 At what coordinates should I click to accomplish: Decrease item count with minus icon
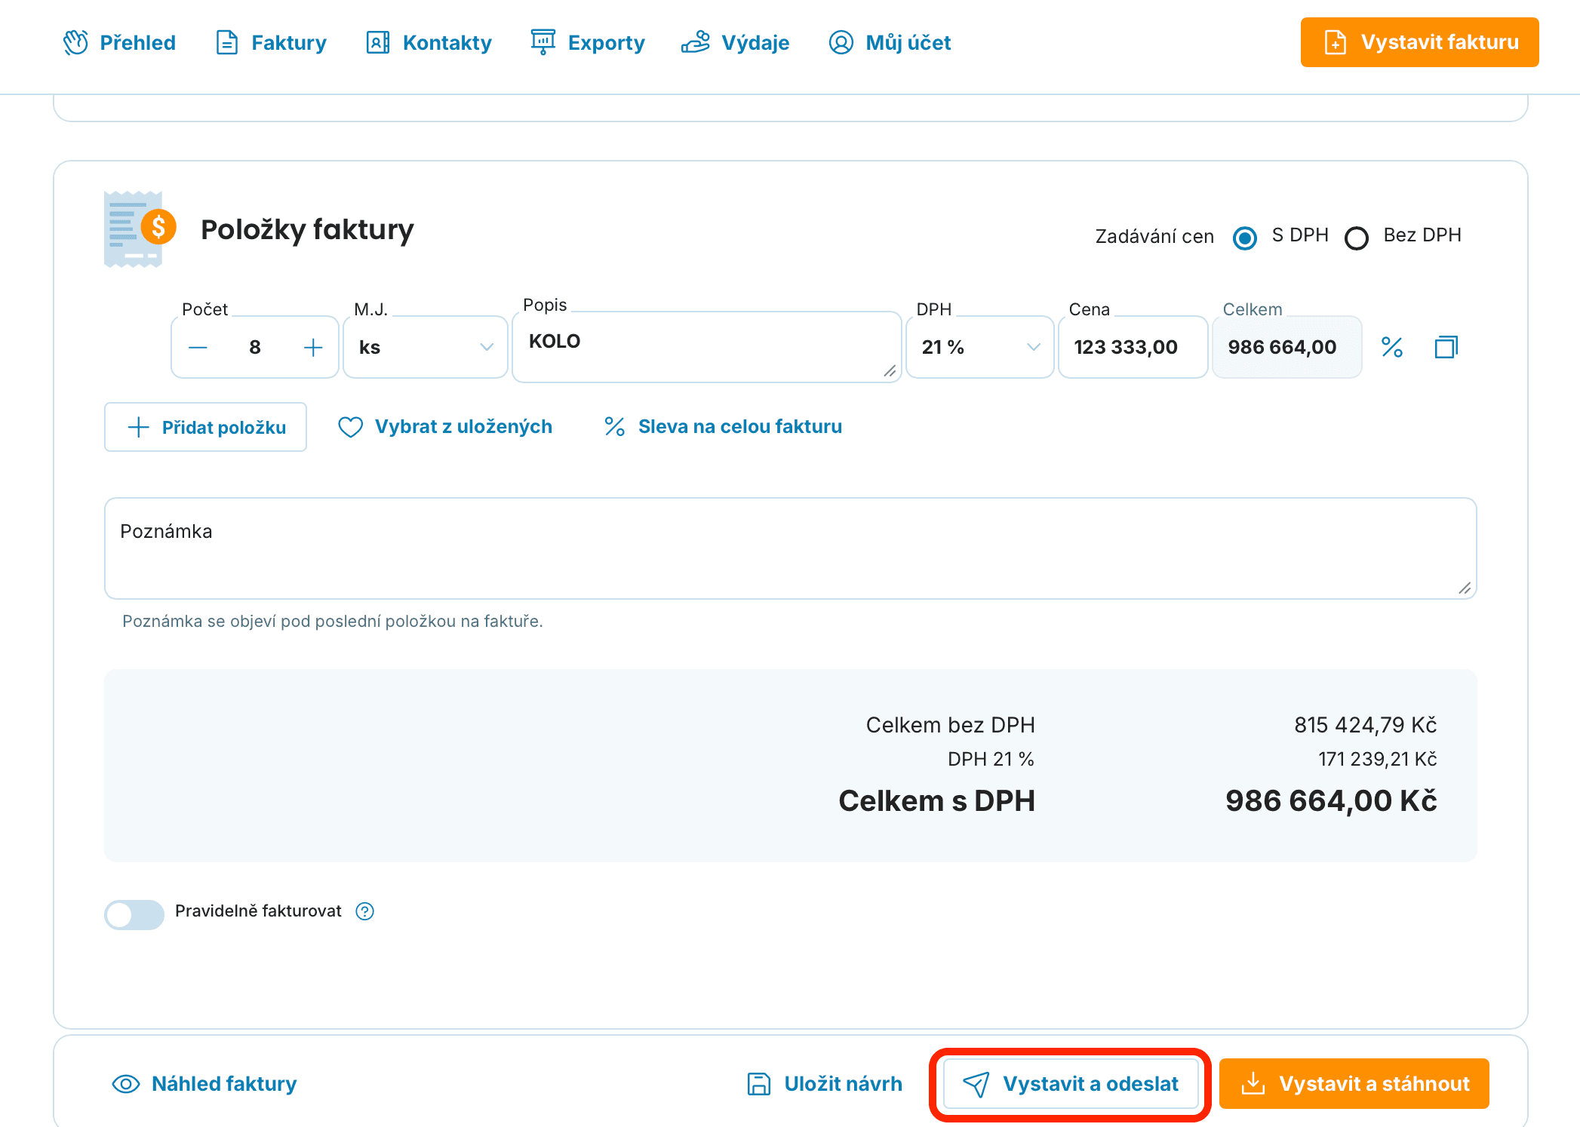[x=198, y=347]
